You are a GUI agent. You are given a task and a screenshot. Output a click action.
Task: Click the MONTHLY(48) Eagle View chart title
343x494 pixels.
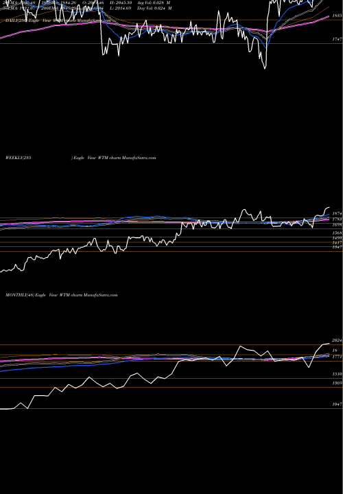pyautogui.click(x=62, y=295)
